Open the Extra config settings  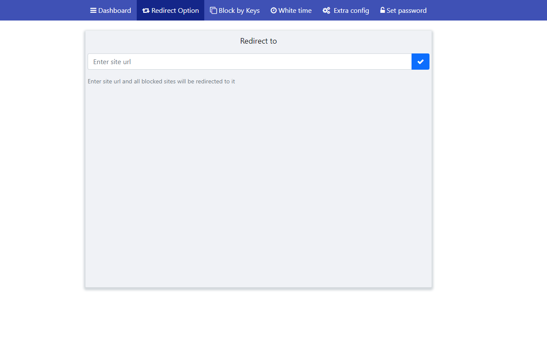click(x=346, y=10)
